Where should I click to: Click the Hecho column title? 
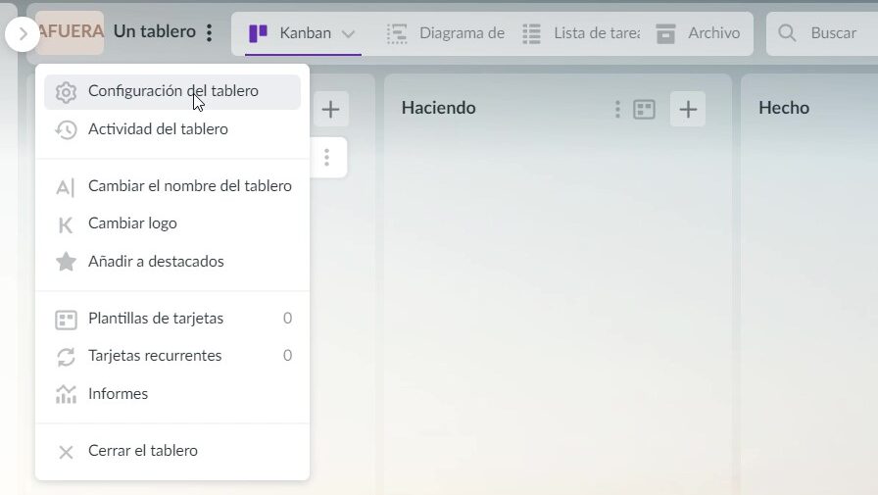coord(784,108)
